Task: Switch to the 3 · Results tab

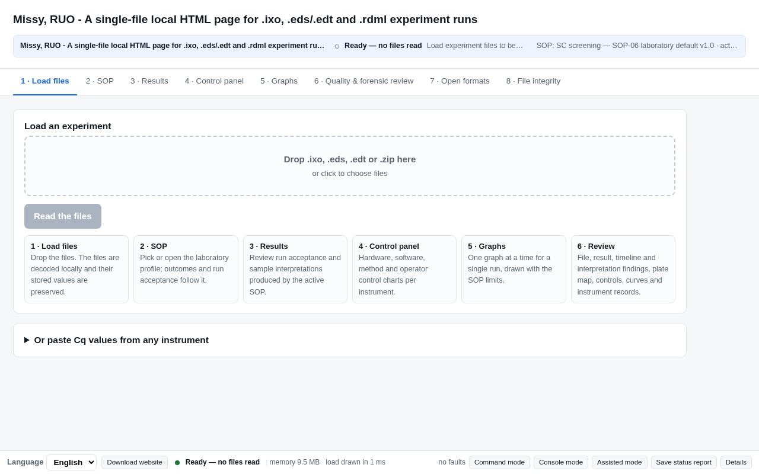Action: (x=149, y=81)
